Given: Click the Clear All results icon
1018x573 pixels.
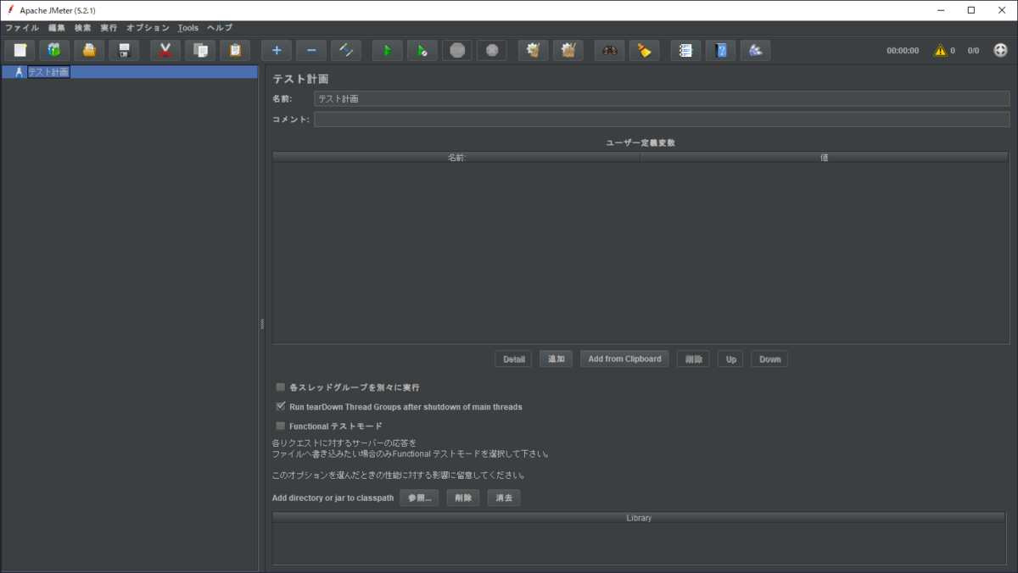Looking at the screenshot, I should [568, 50].
